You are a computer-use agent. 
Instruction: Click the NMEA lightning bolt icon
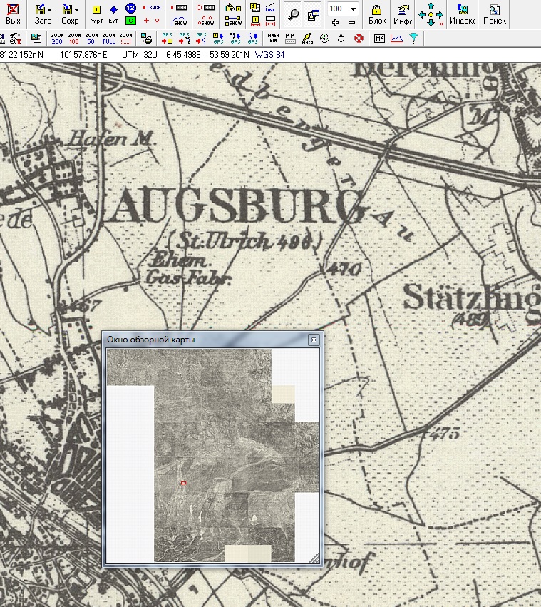[307, 37]
